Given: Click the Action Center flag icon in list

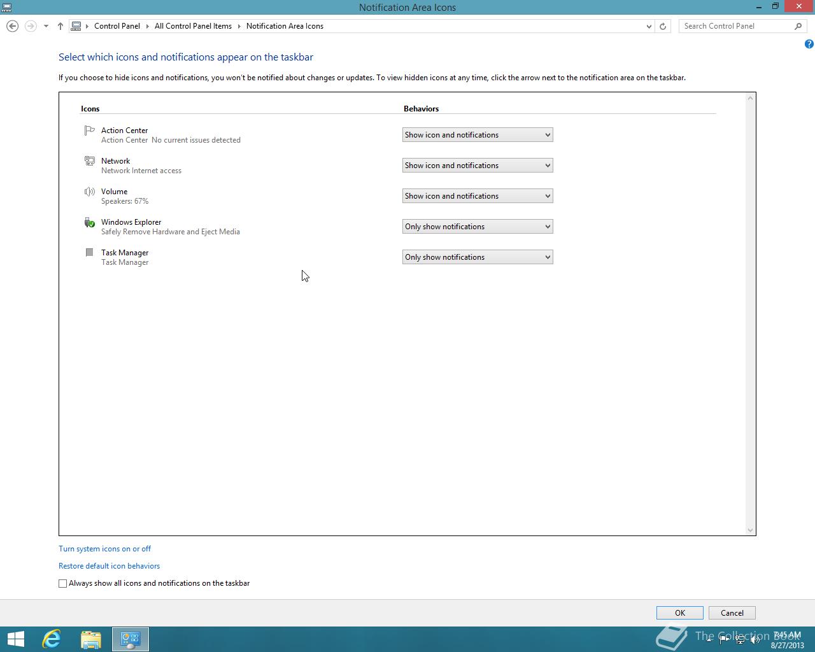Looking at the screenshot, I should click(89, 131).
